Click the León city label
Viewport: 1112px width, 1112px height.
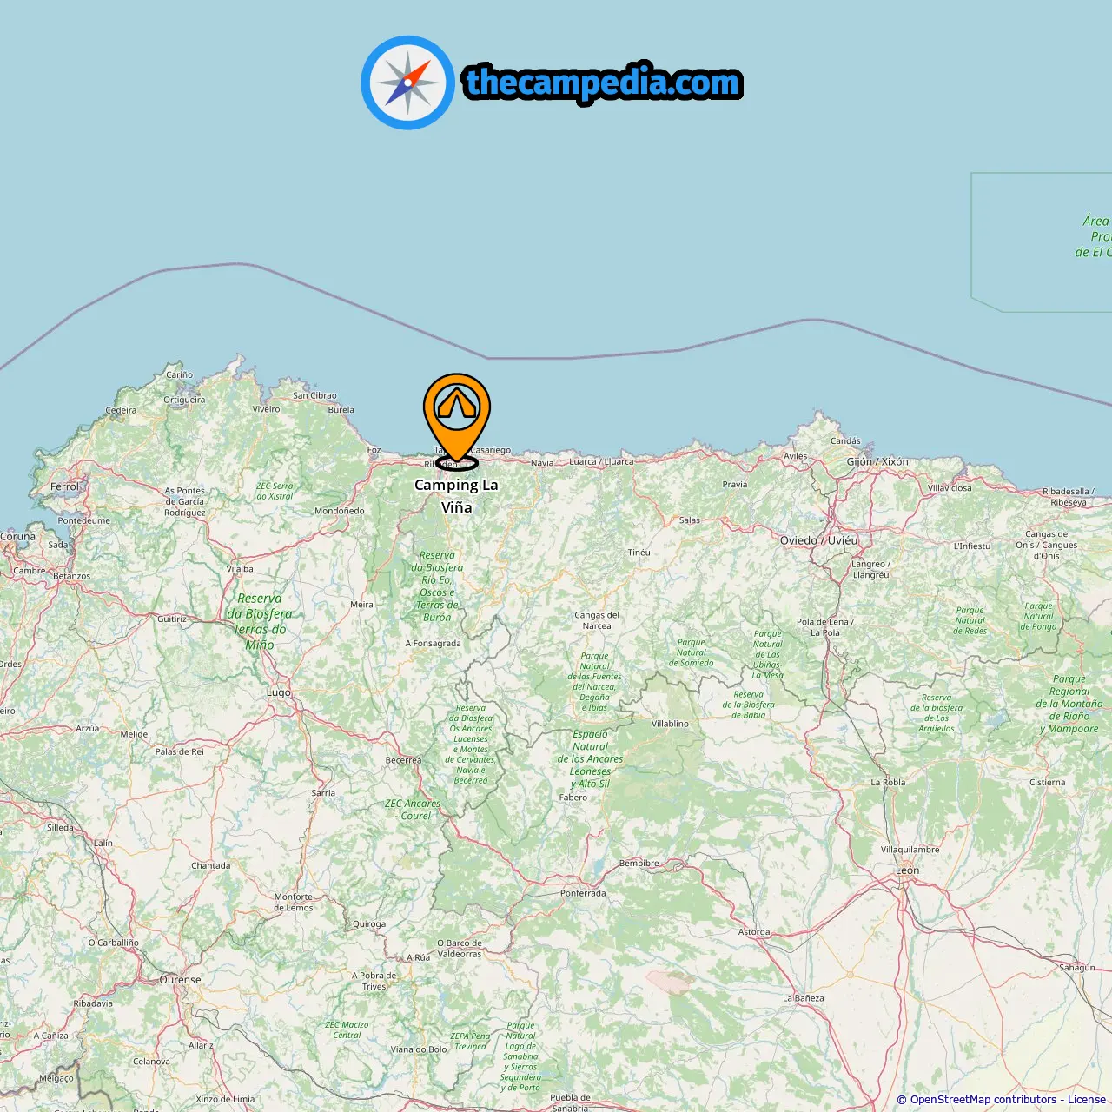pyautogui.click(x=907, y=870)
